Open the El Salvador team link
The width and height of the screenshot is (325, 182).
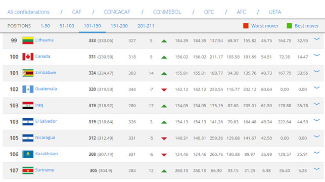[x=46, y=121]
